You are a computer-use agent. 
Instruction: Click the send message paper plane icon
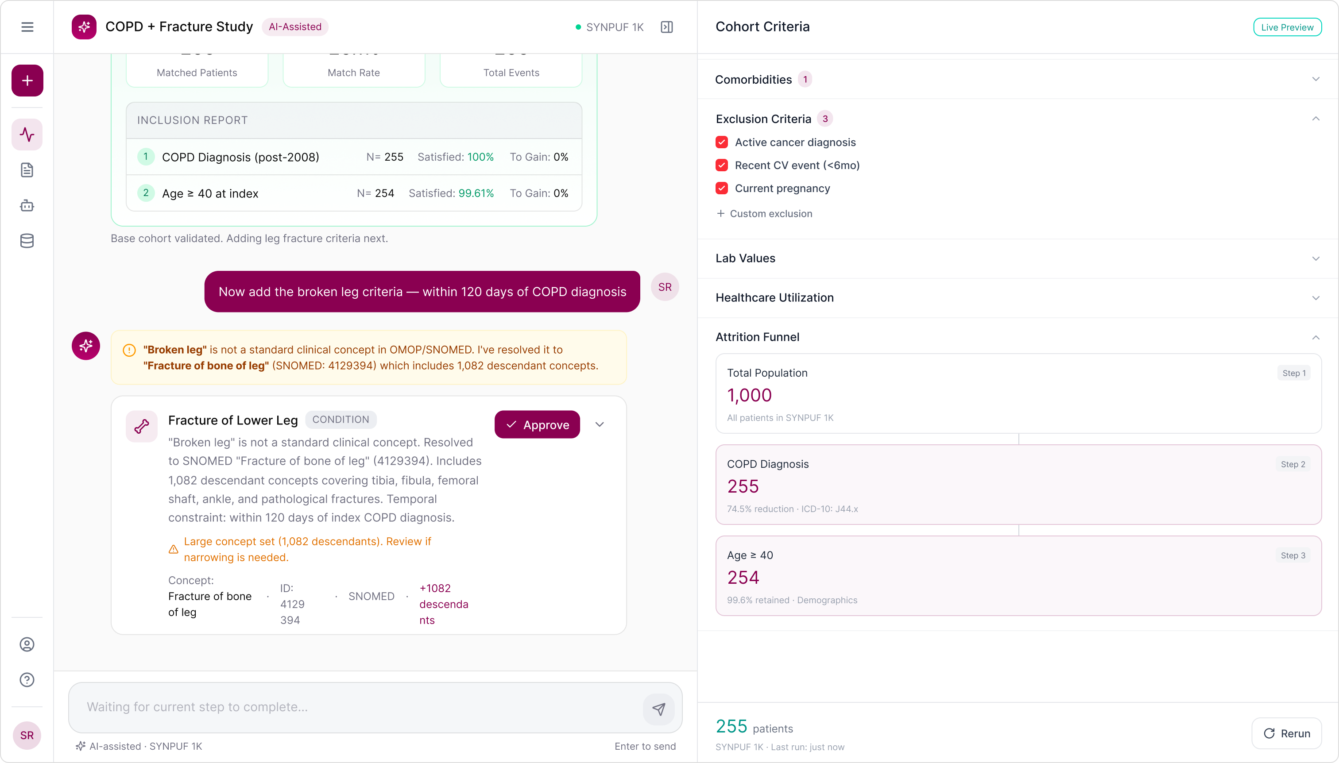click(x=659, y=709)
